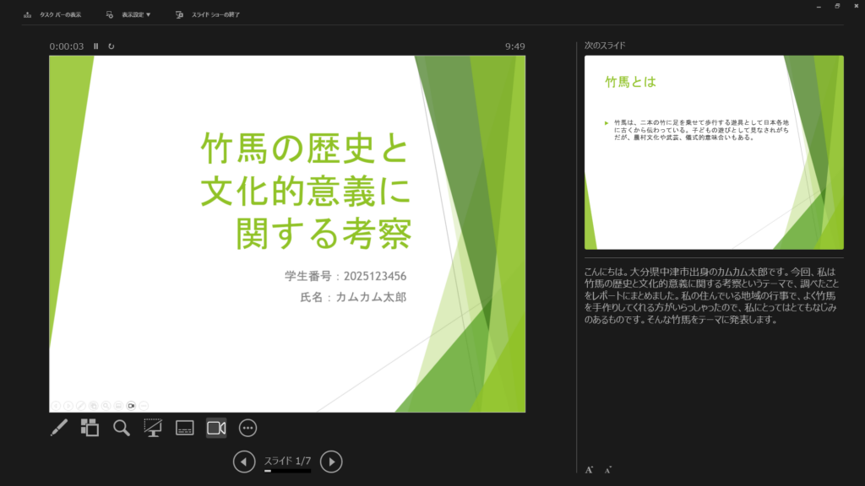Click the name line 氏名:カムカム太郎
Image resolution: width=865 pixels, height=486 pixels.
353,298
